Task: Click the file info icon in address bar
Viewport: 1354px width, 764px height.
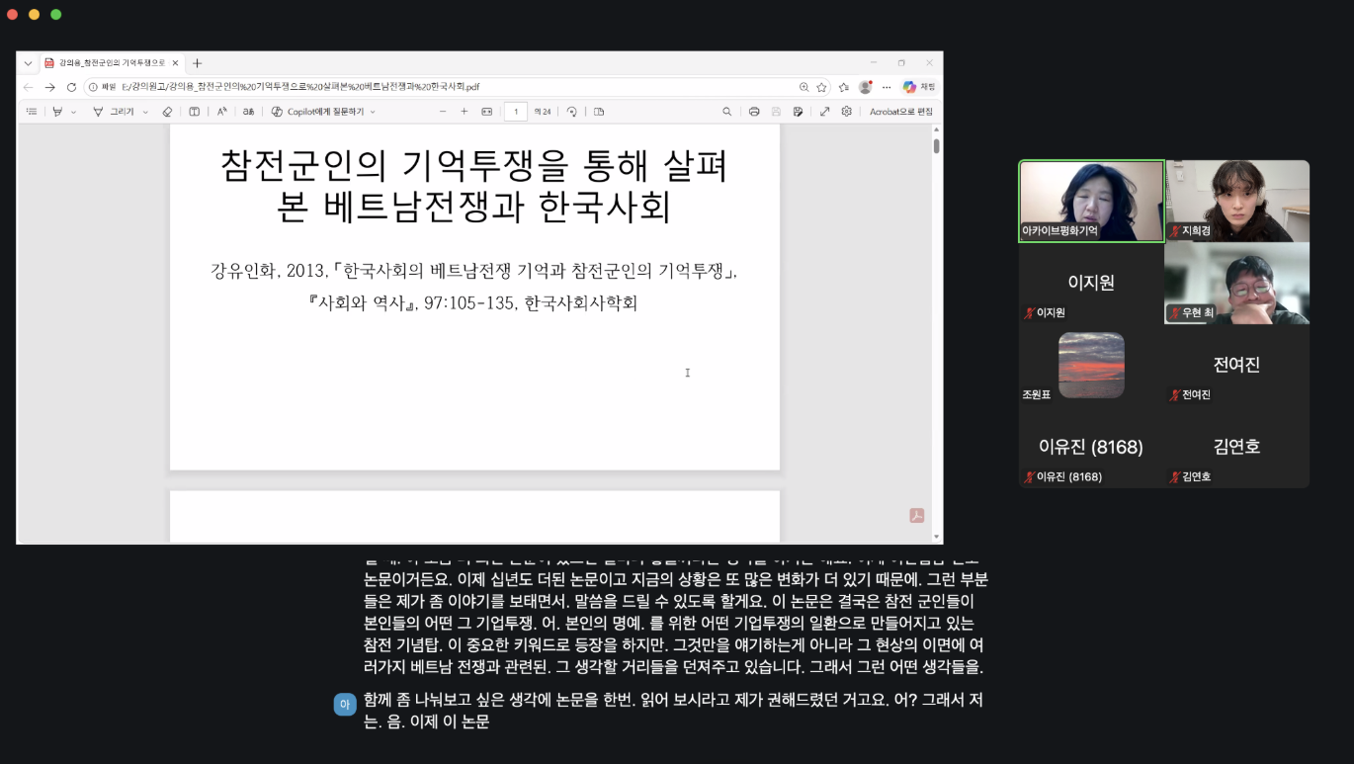Action: click(93, 87)
